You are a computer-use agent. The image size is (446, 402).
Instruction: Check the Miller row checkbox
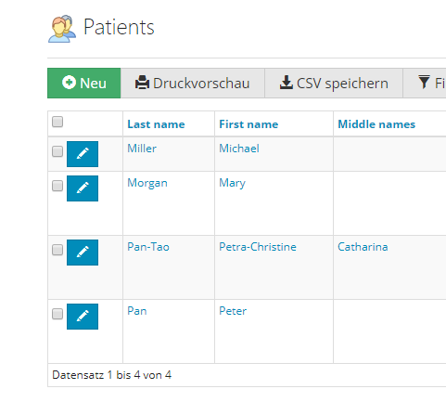point(57,151)
